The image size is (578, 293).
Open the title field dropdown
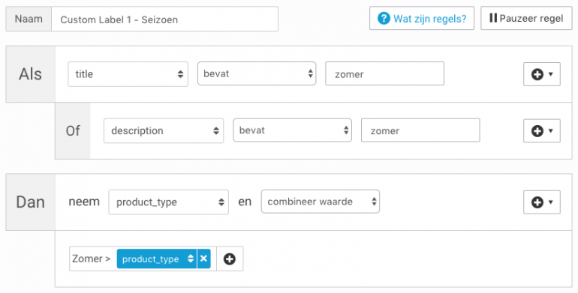pos(128,74)
